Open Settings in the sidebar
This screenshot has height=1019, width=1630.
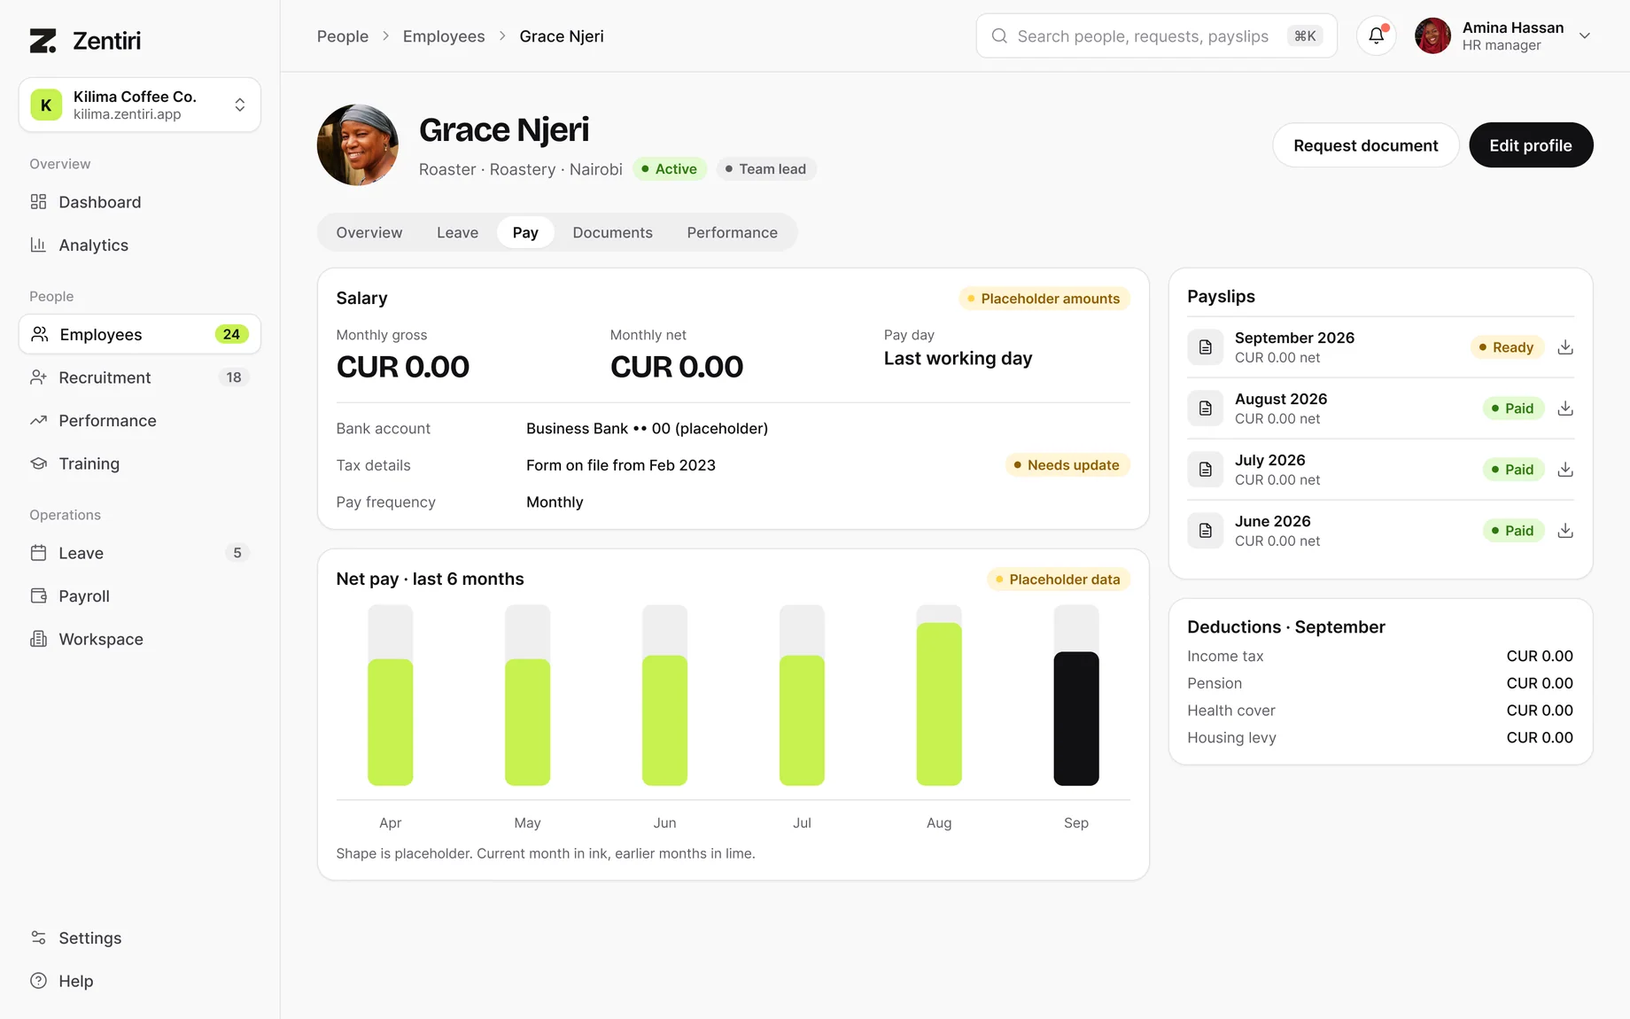(140, 937)
